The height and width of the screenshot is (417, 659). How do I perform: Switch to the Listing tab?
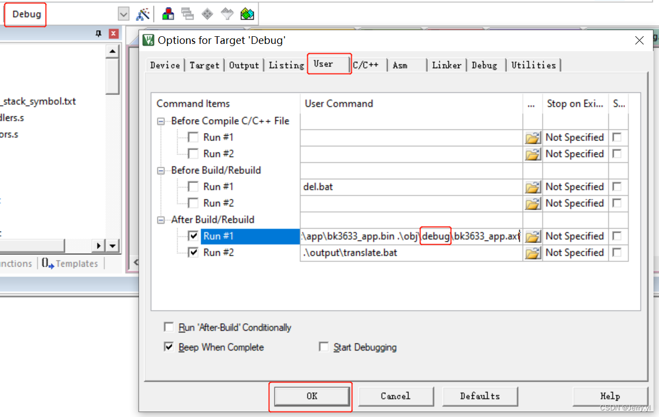[x=286, y=65]
